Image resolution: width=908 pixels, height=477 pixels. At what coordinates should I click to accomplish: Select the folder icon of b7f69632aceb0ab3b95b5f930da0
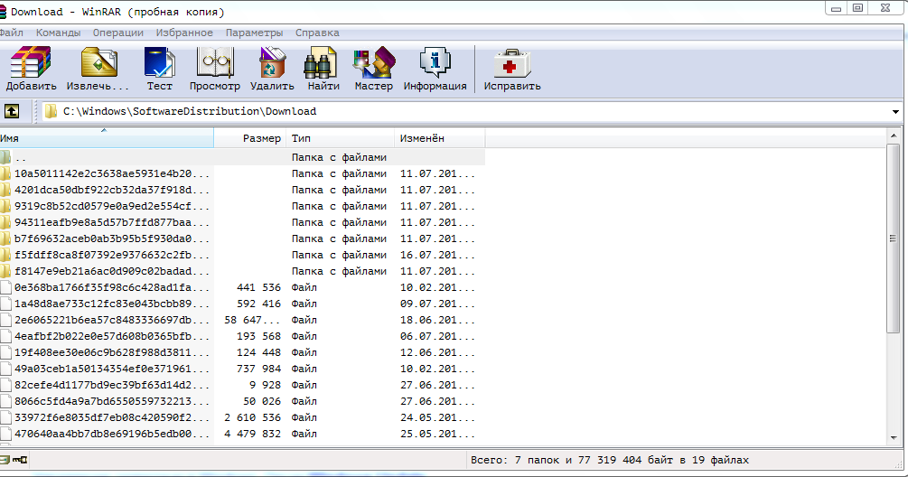point(5,238)
